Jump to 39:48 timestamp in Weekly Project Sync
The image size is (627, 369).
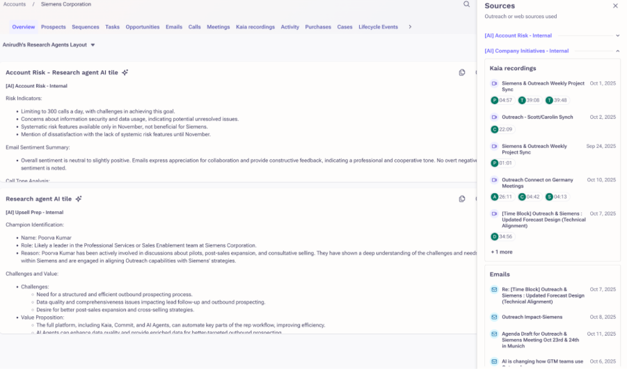click(x=557, y=100)
